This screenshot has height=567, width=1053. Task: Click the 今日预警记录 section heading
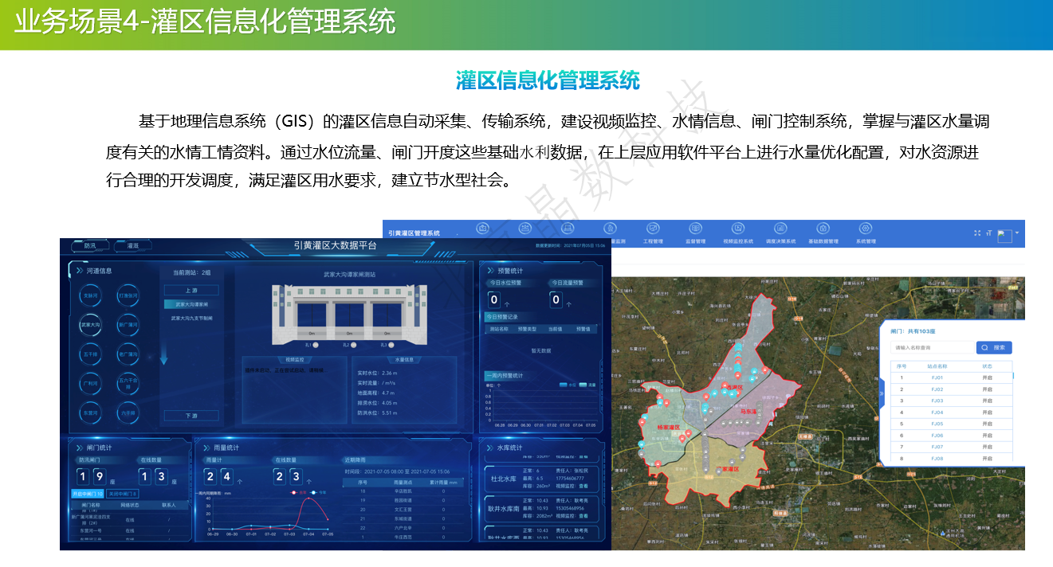pos(502,317)
